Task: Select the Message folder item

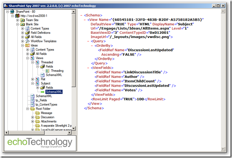Action: click(x=46, y=113)
